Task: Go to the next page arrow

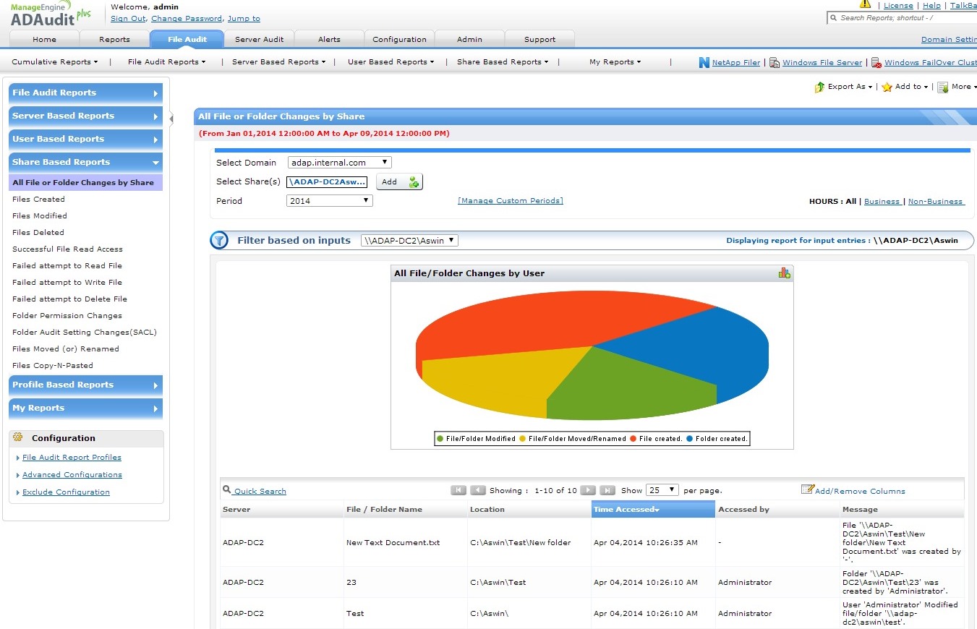Action: tap(588, 490)
